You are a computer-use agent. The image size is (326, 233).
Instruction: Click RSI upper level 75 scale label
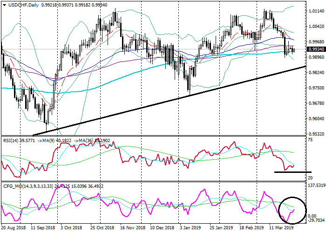[x=311, y=139]
